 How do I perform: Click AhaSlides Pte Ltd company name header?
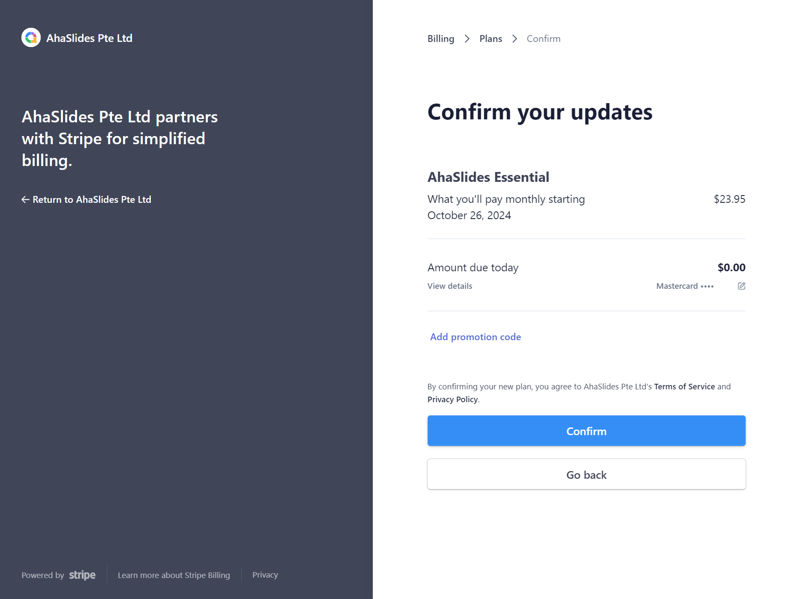(x=89, y=38)
